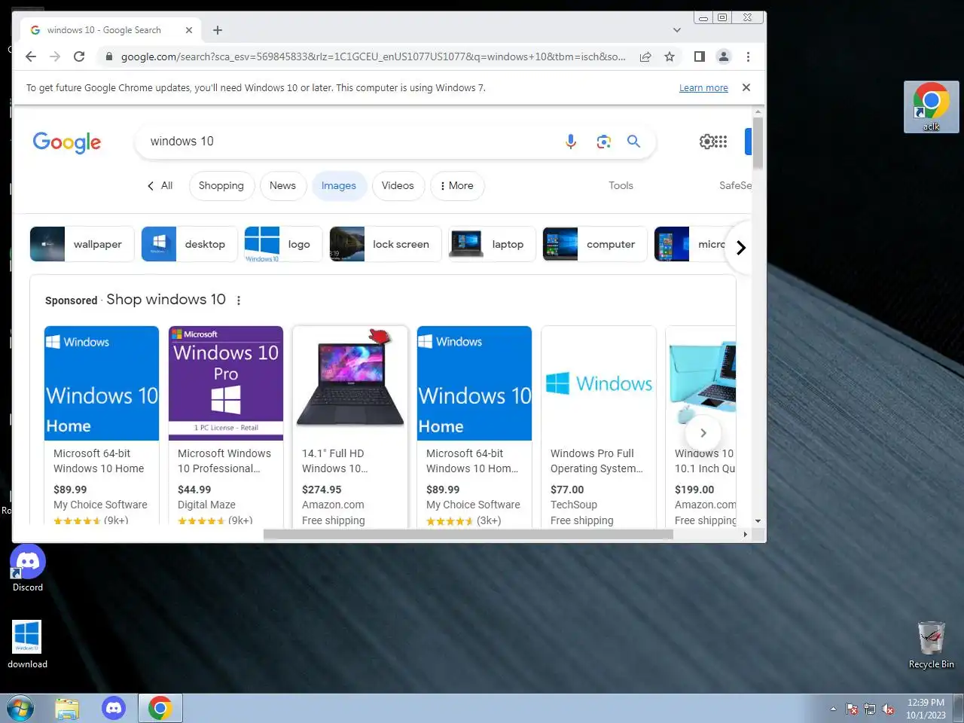Screen dimensions: 964x723
Task: Open the Chrome profile avatar
Action: 724,56
